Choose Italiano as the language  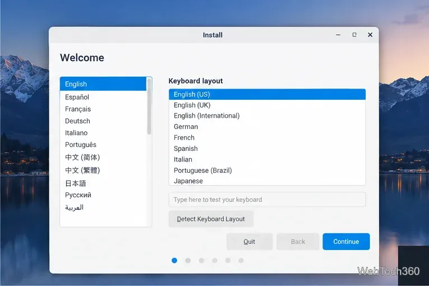[103, 133]
